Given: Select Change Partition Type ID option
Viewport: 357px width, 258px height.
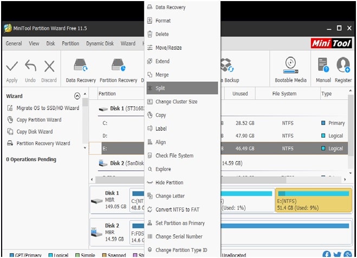Looking at the screenshot, I should pos(182,250).
